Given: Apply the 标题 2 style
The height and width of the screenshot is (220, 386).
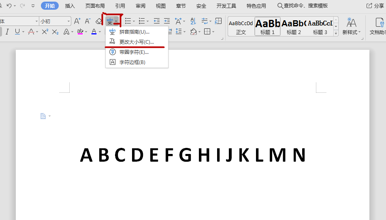Looking at the screenshot, I should 294,27.
